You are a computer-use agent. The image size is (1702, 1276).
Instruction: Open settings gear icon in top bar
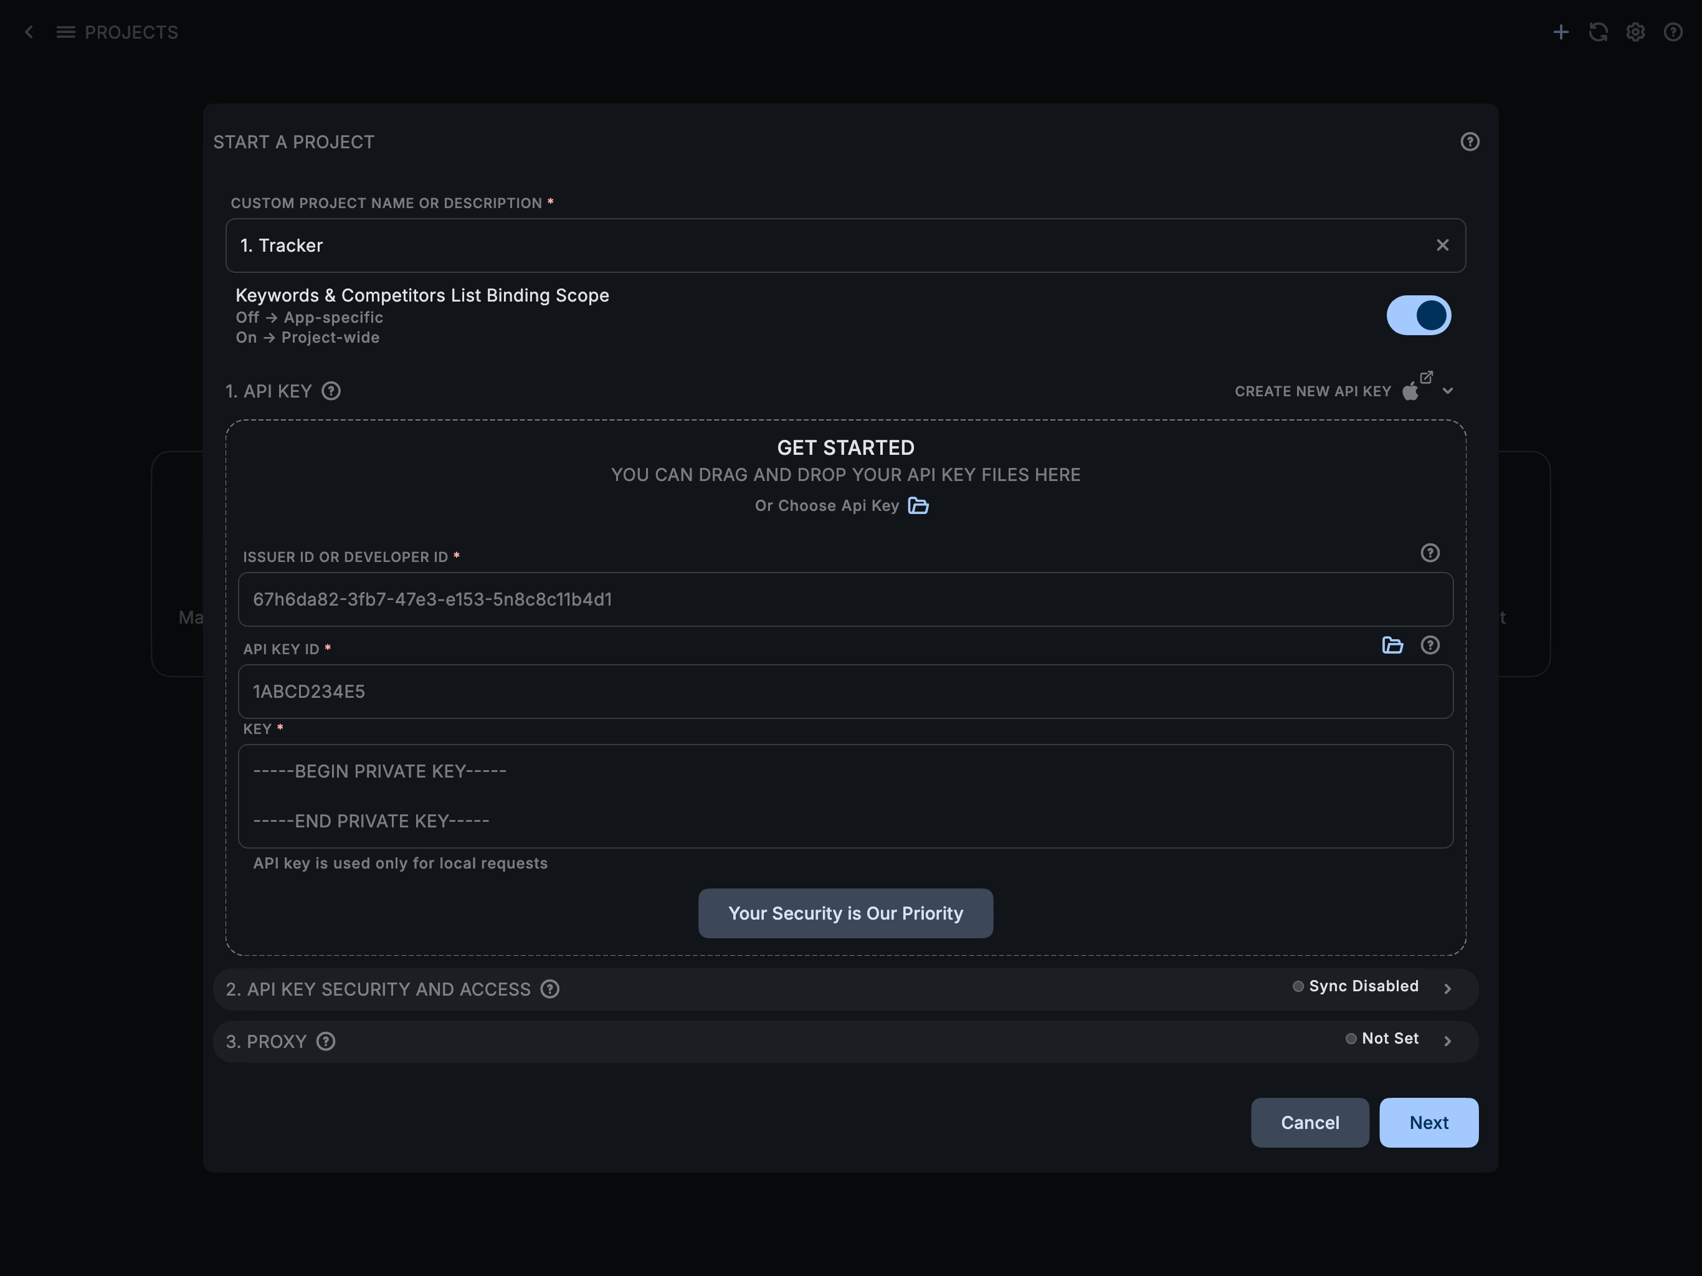(x=1636, y=32)
